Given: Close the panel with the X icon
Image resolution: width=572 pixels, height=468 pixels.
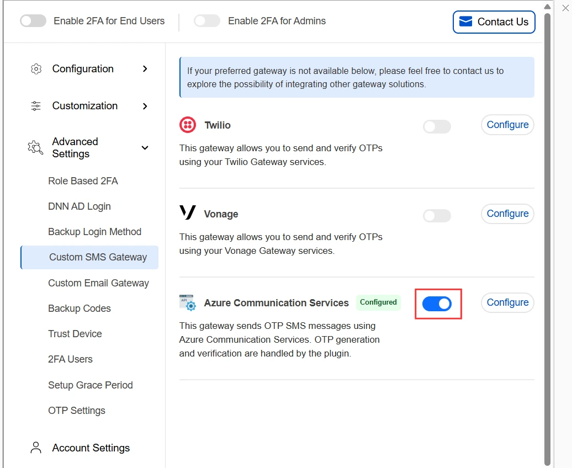Looking at the screenshot, I should (565, 8).
